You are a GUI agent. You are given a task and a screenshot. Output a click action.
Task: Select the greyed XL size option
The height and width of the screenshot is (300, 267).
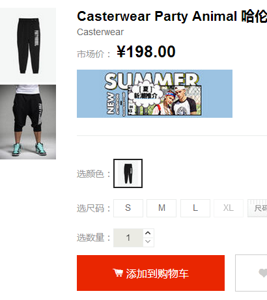[x=229, y=208]
